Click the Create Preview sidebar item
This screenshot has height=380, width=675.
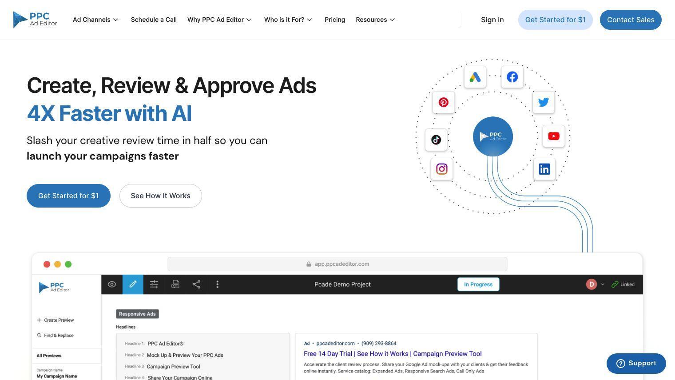coord(56,320)
